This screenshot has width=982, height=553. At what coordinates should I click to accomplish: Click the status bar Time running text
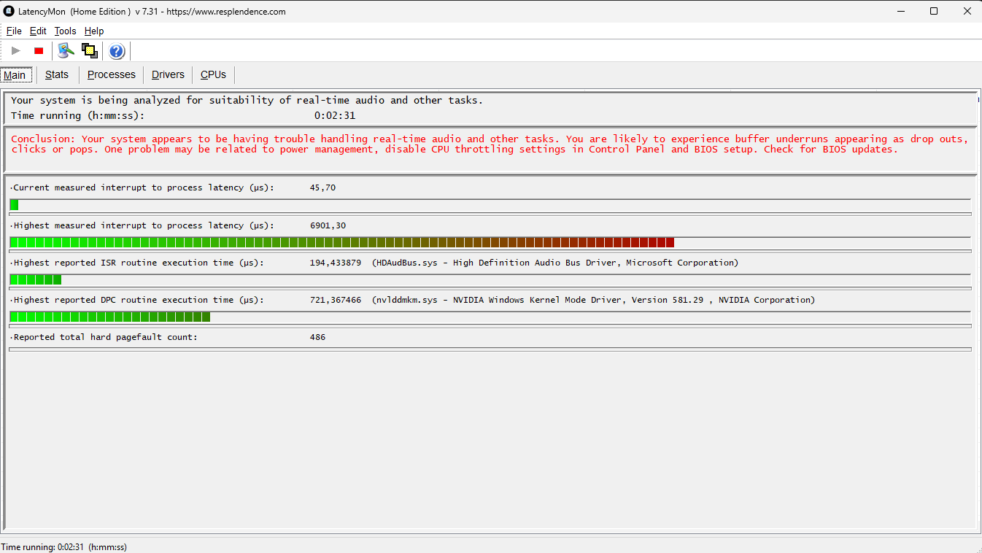coord(64,546)
